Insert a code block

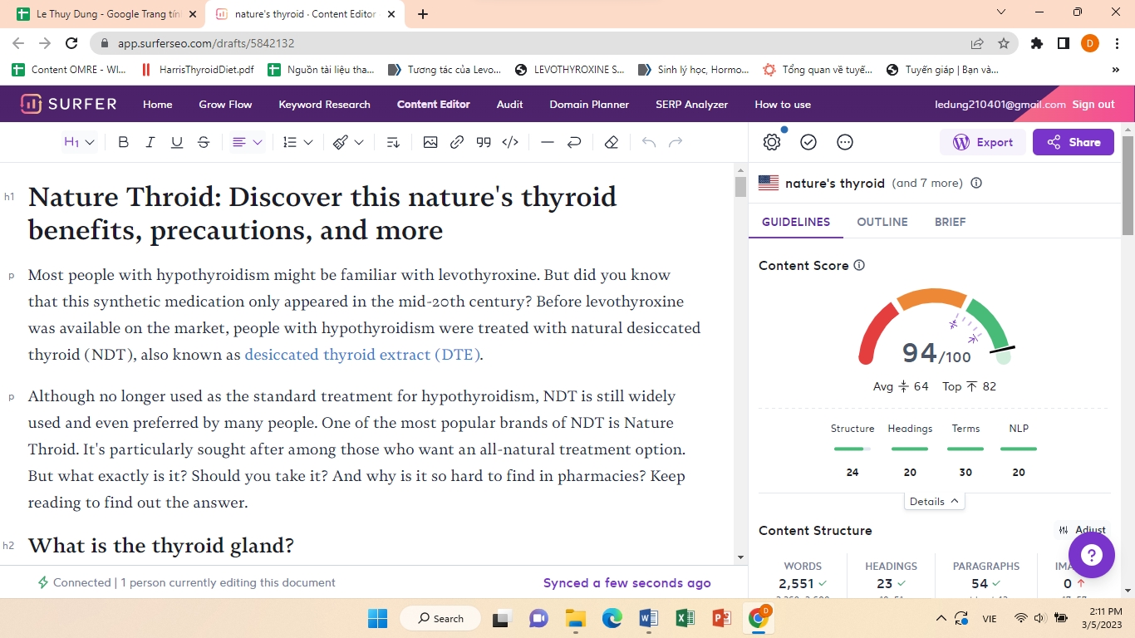[510, 142]
